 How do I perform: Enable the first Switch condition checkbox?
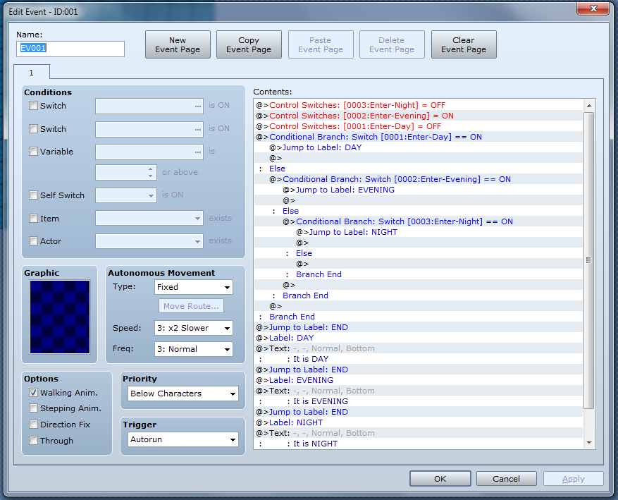(33, 106)
